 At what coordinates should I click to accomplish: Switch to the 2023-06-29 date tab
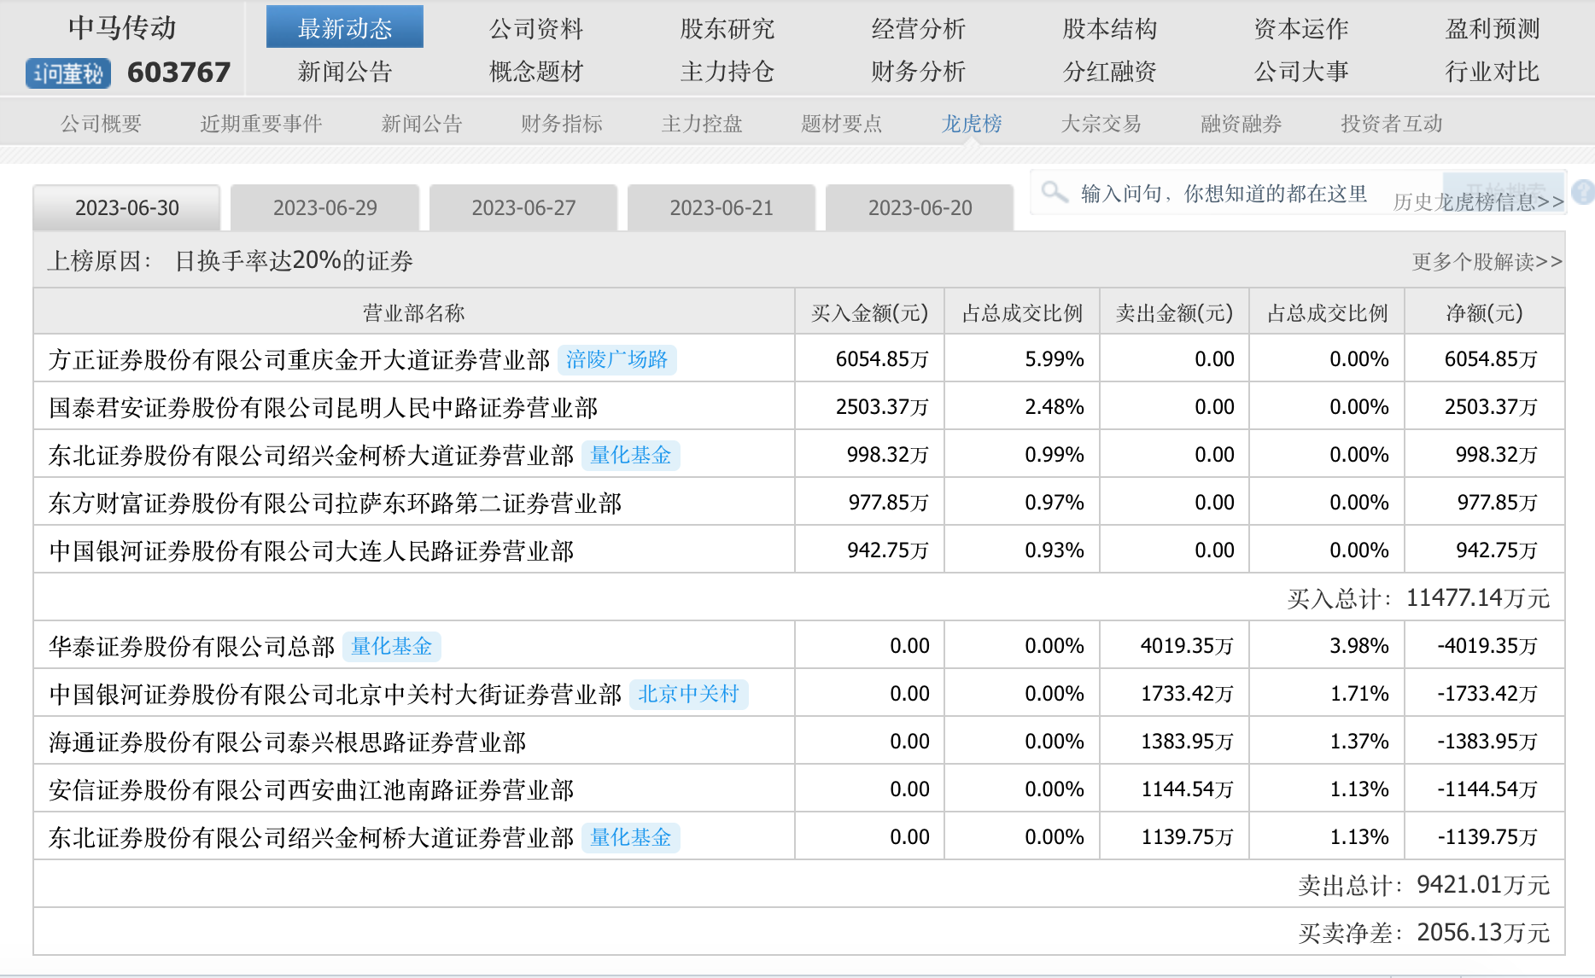pos(325,207)
